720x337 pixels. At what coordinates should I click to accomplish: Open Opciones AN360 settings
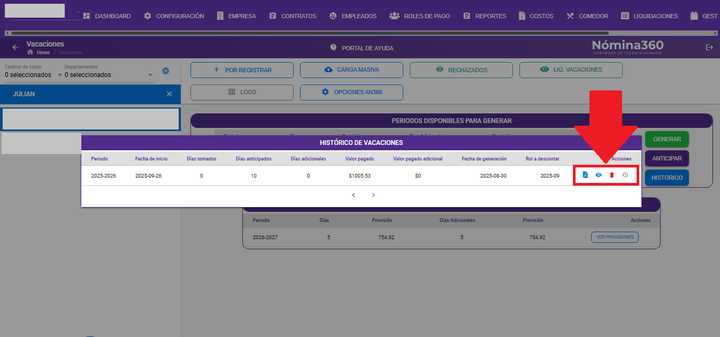point(351,92)
